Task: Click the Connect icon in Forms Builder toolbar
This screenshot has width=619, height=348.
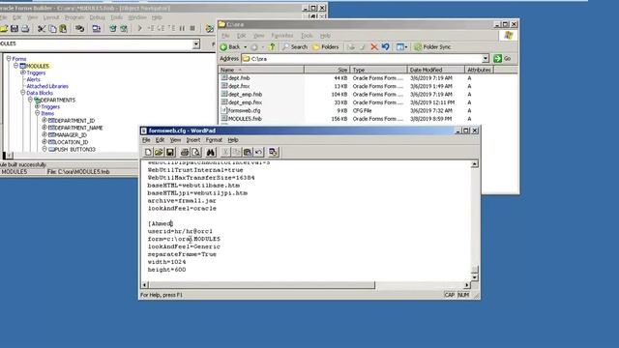Action: point(79,28)
